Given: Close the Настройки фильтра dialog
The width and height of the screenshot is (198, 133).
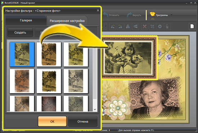Looking at the screenshot, I should [98, 10].
